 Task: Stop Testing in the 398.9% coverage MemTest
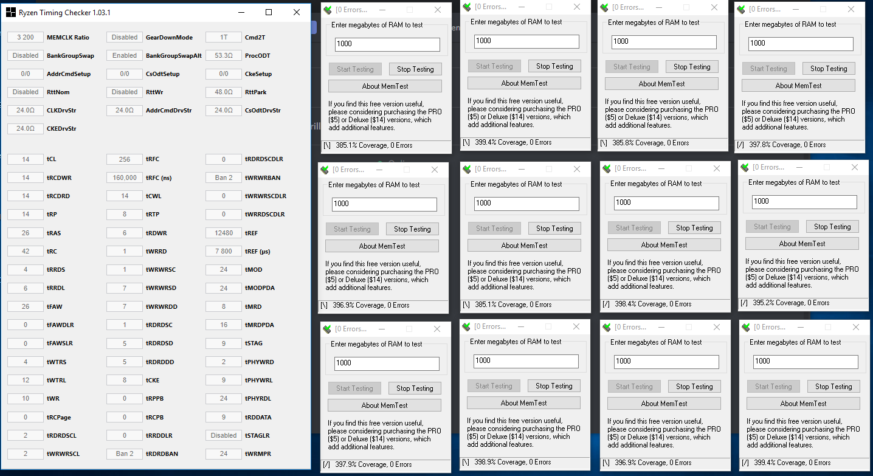pyautogui.click(x=554, y=386)
